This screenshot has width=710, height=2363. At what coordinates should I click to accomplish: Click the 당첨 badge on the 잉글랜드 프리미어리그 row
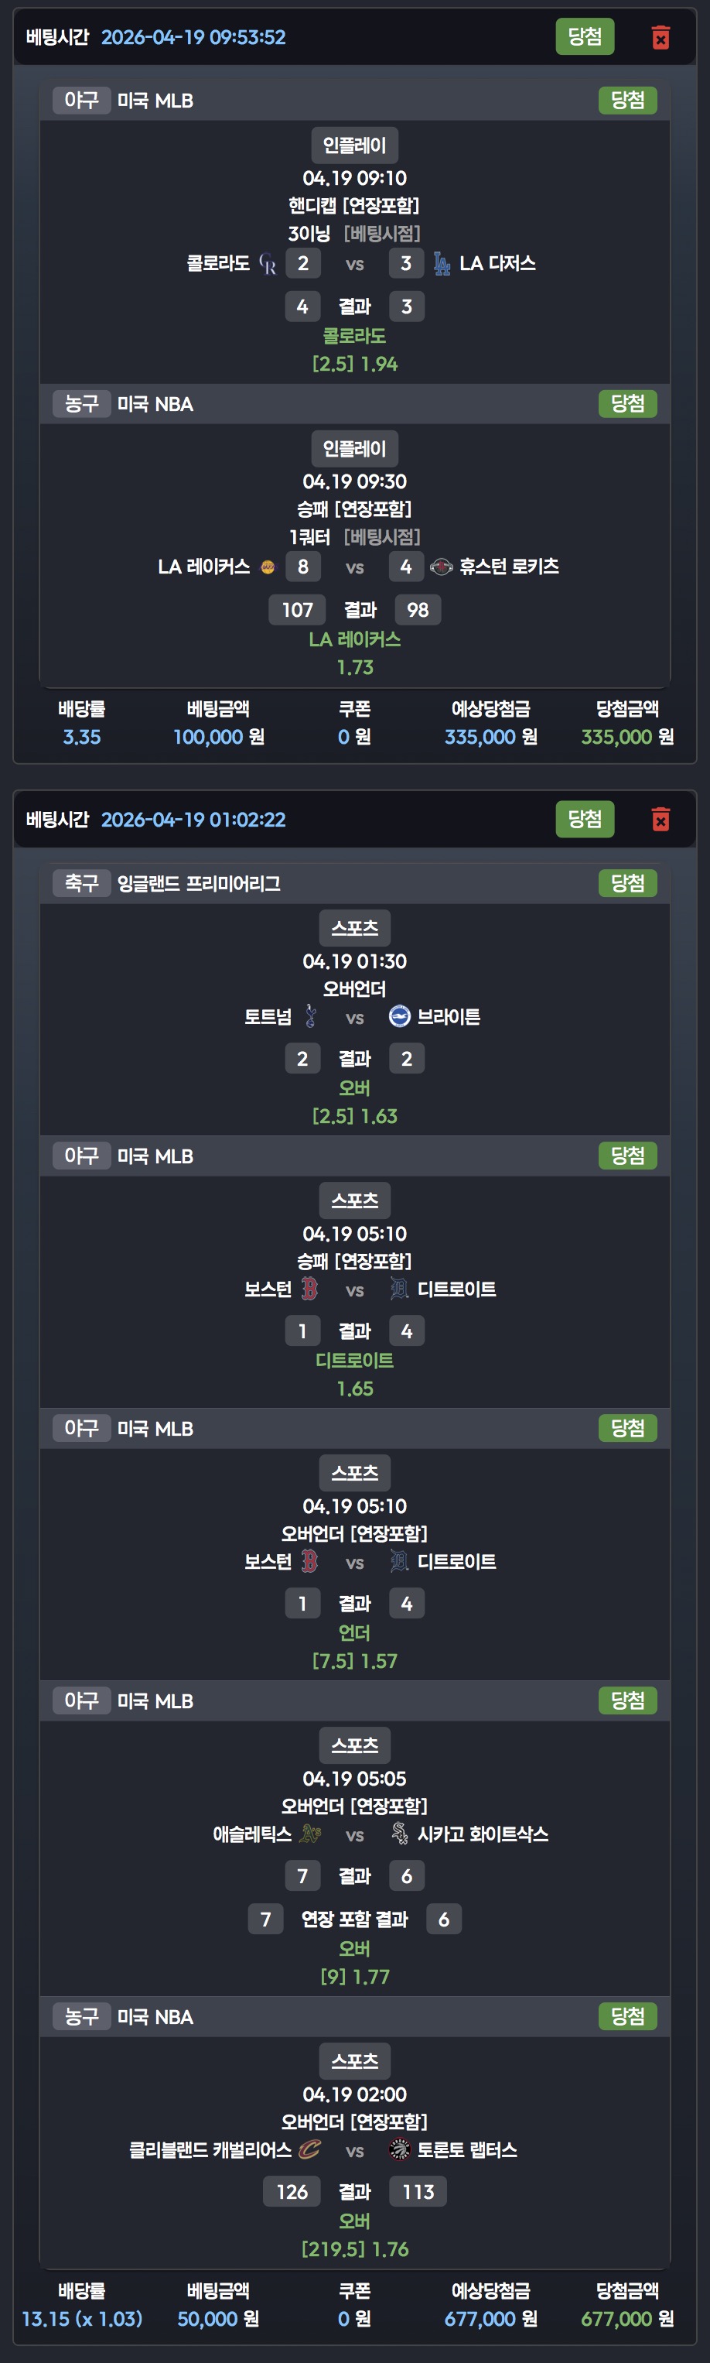(627, 883)
